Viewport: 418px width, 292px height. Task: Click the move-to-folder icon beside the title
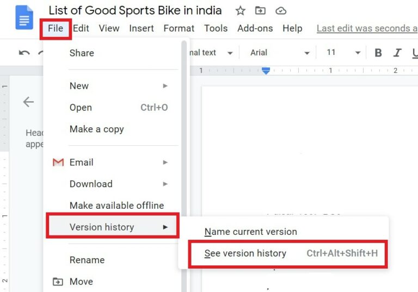[x=260, y=11]
